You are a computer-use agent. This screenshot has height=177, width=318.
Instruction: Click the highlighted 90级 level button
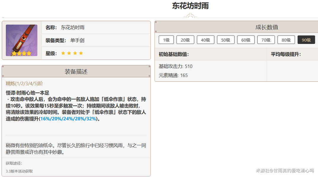click(x=306, y=40)
